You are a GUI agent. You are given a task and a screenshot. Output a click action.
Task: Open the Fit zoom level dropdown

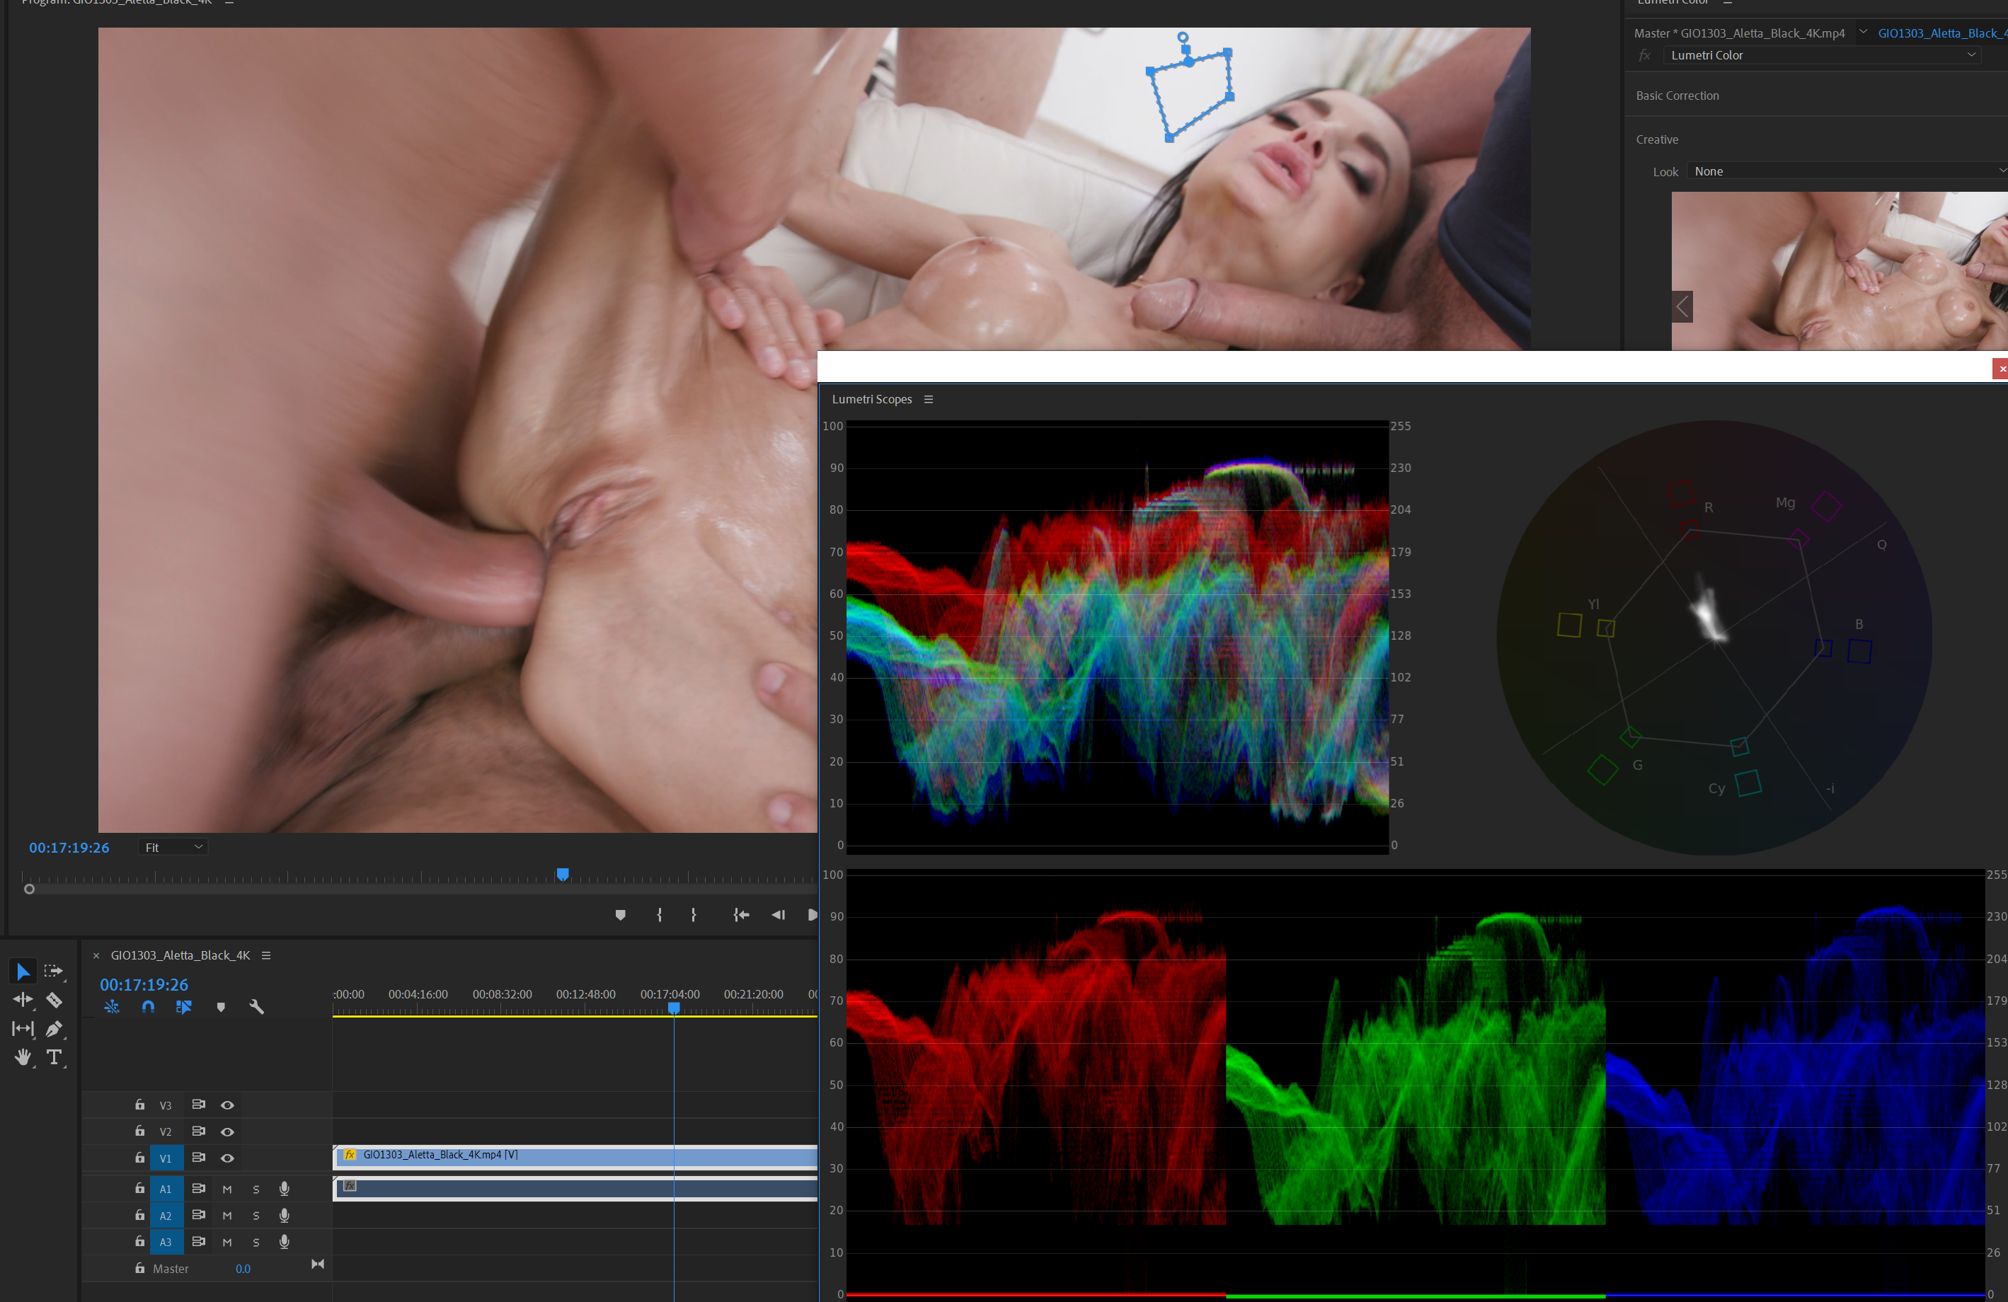pos(173,848)
